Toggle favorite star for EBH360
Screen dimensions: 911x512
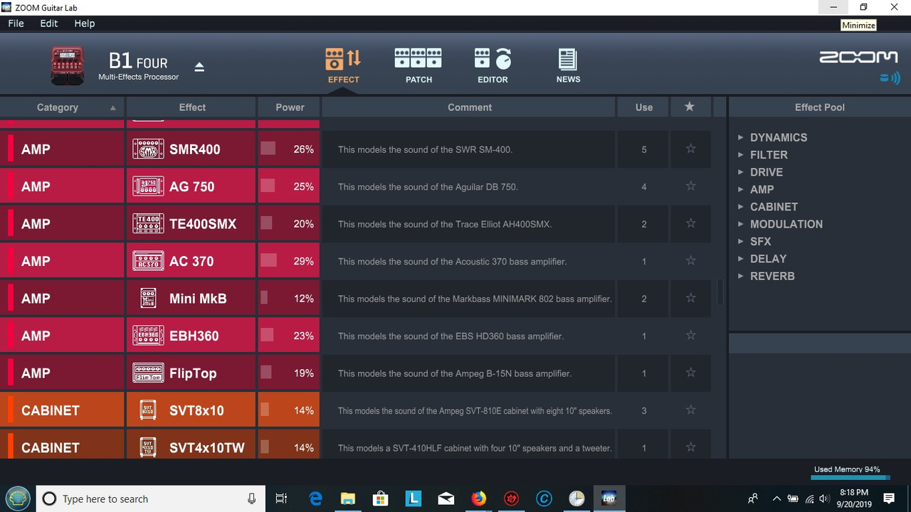pos(690,336)
